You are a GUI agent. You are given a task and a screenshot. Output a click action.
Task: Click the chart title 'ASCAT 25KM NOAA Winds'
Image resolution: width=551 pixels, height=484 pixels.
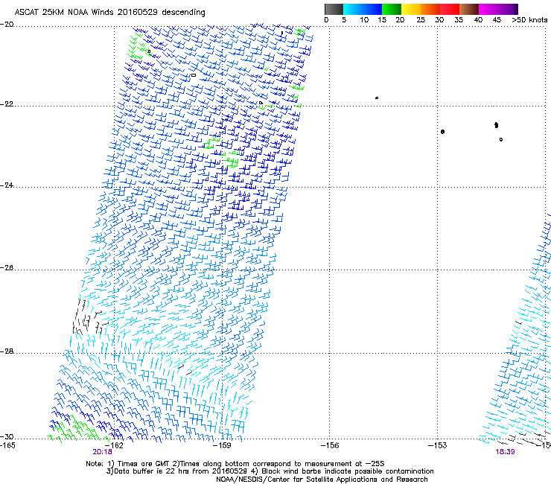tap(64, 12)
